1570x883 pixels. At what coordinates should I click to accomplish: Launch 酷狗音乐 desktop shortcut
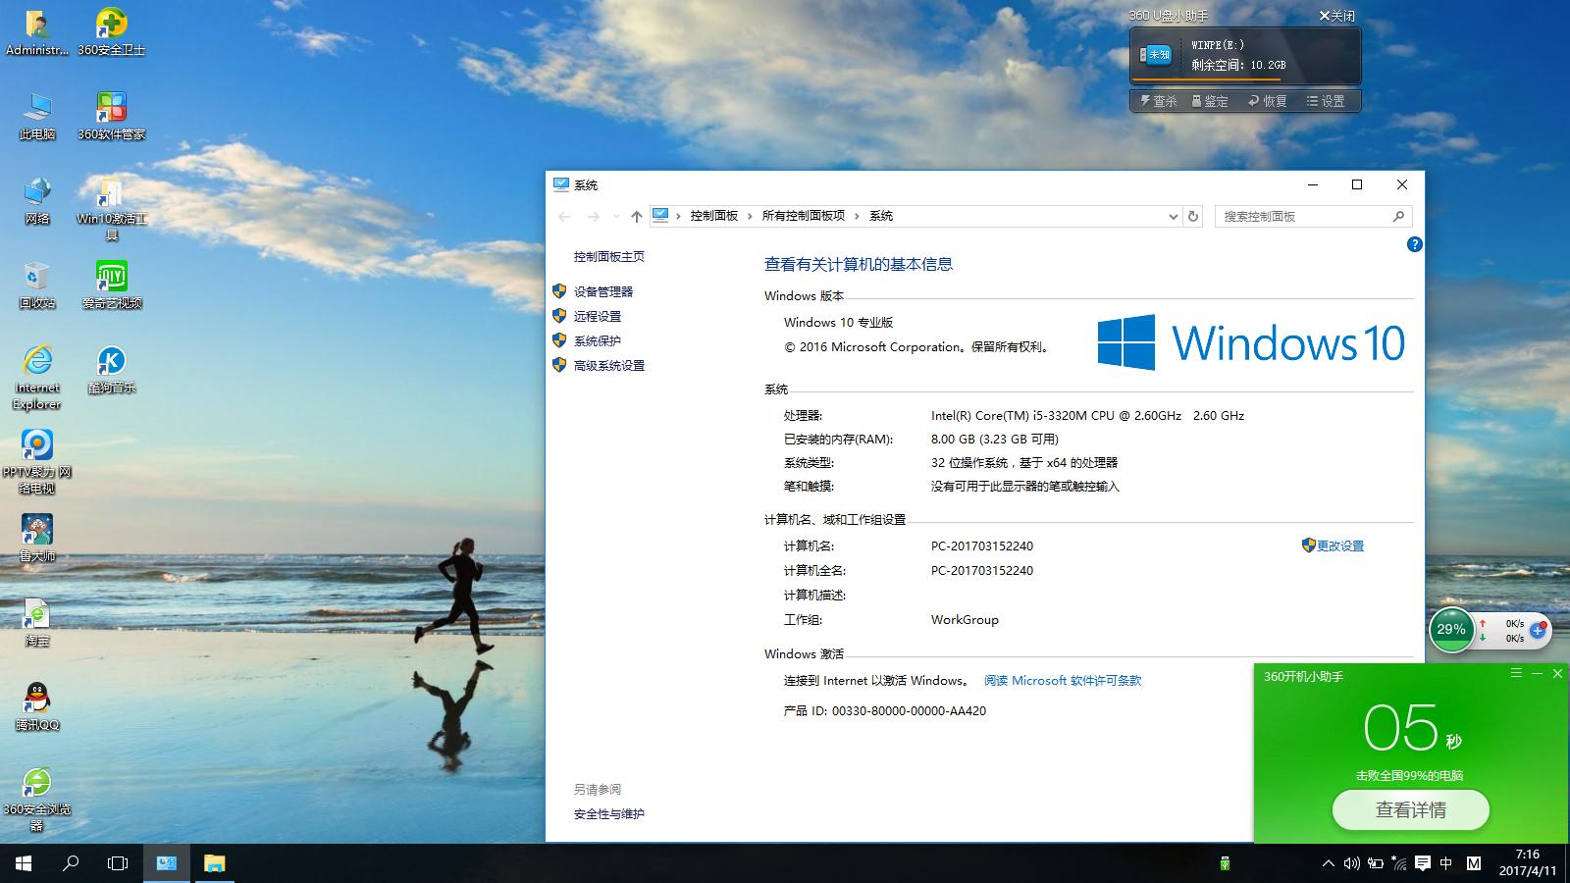point(112,369)
